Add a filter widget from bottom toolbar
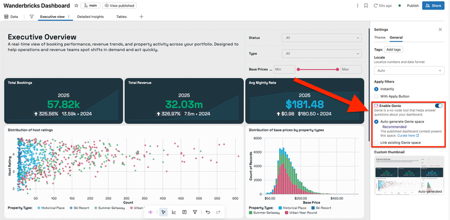 point(195,212)
